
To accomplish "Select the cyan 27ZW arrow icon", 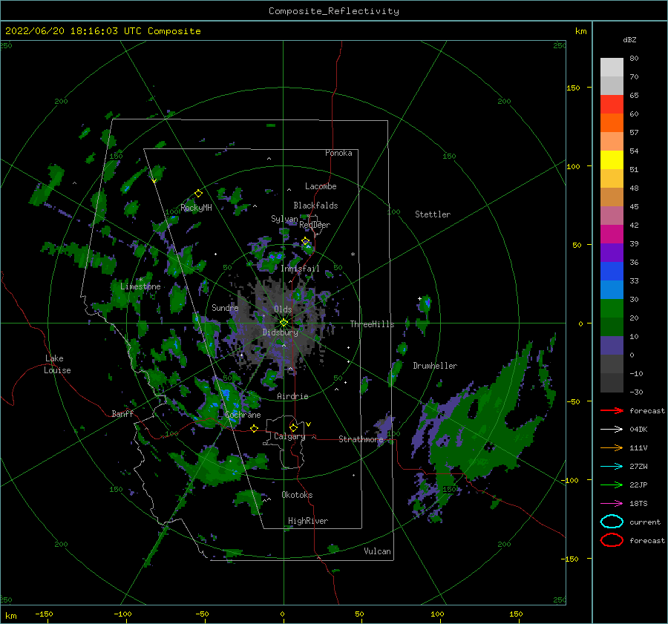I will (612, 467).
